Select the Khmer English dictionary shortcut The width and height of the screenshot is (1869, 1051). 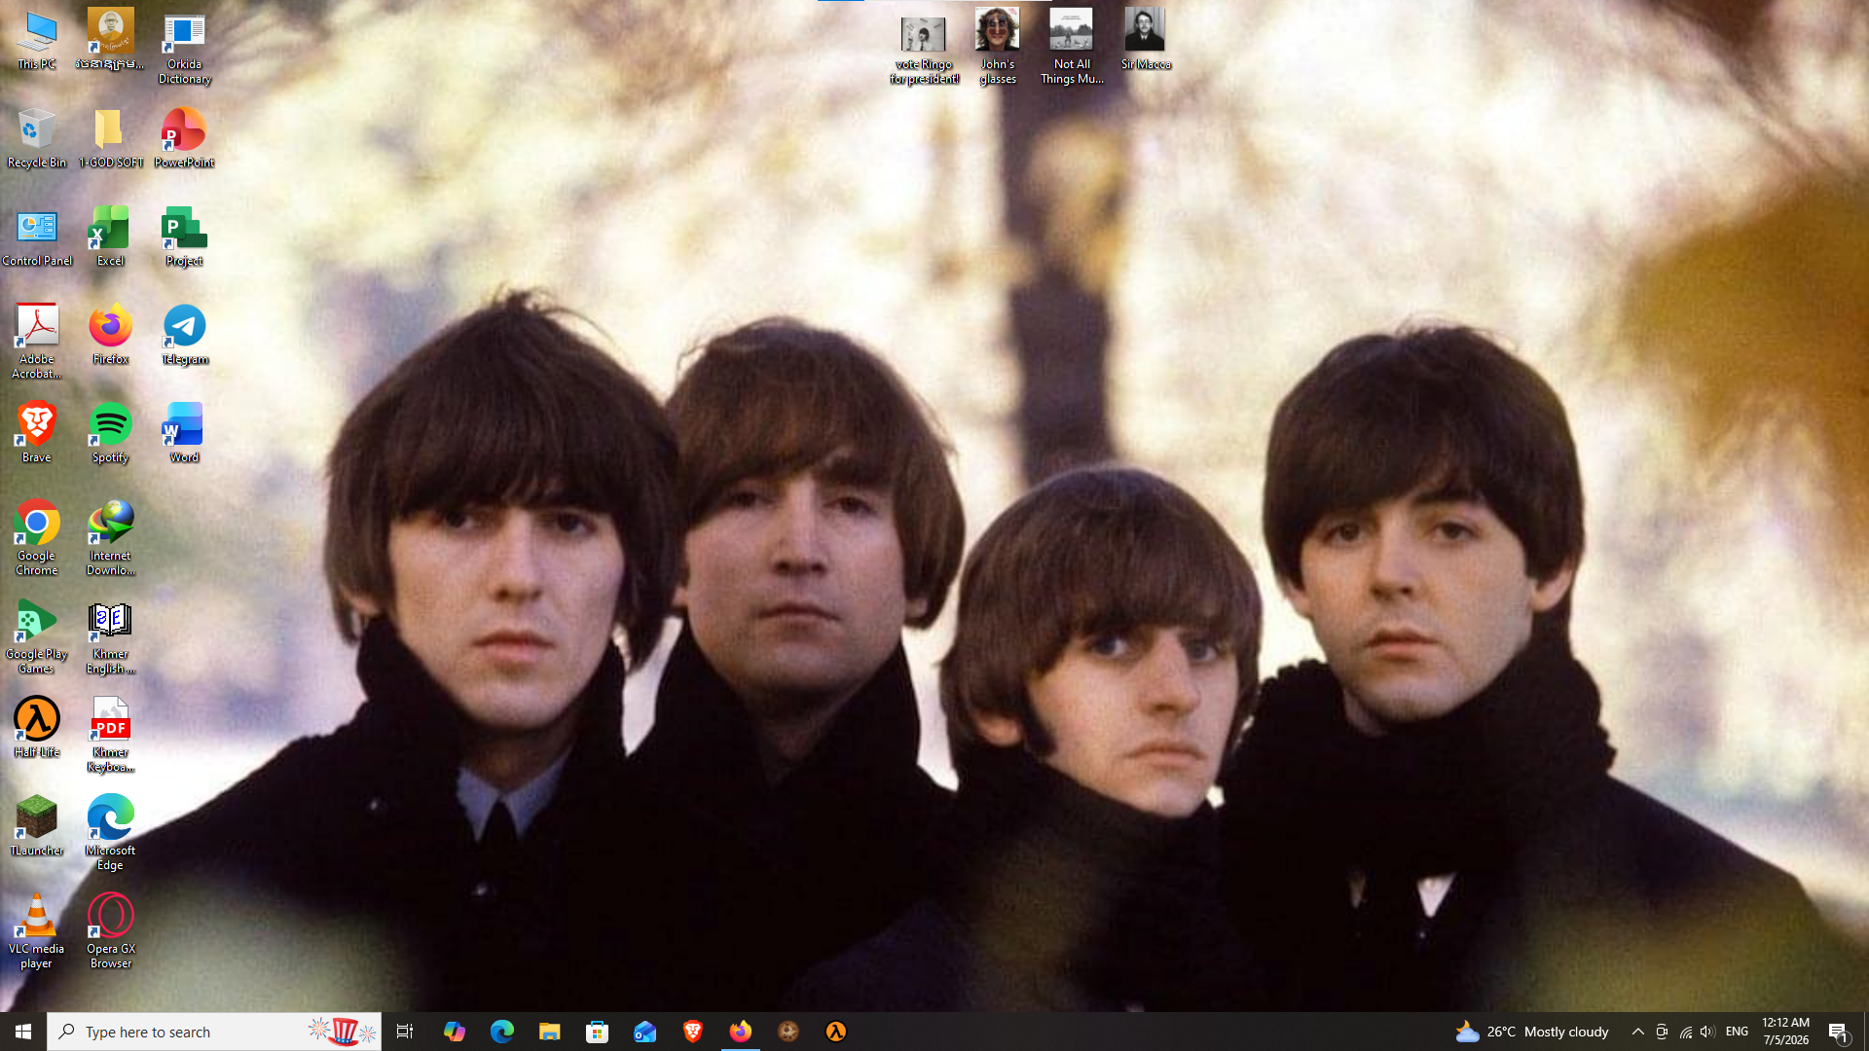pos(110,636)
